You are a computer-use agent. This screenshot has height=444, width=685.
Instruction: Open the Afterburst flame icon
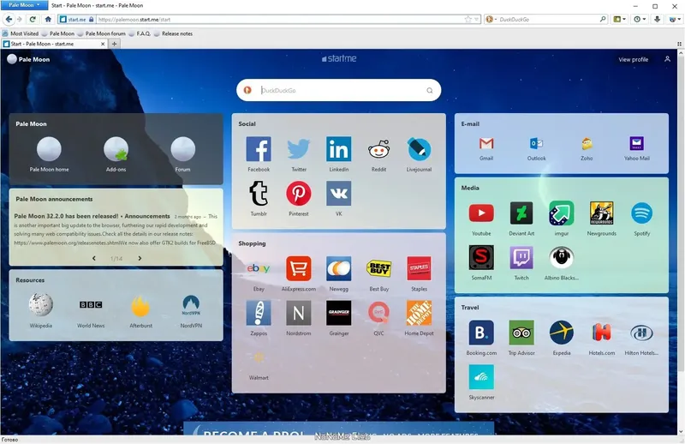(x=140, y=306)
